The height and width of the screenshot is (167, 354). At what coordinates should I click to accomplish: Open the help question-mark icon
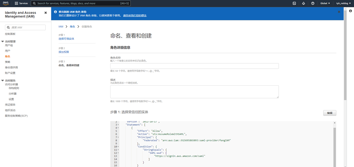click(x=313, y=3)
